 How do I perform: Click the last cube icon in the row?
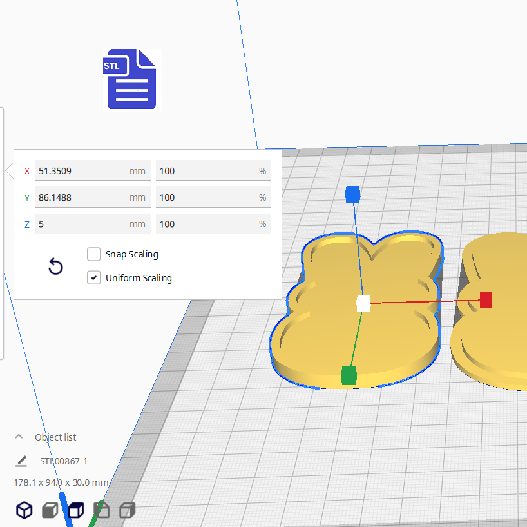pyautogui.click(x=127, y=510)
